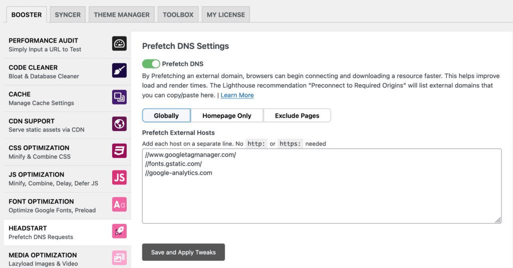Viewport: 513px width, 268px height.
Task: Open Code Cleaner section title
Action: [x=33, y=67]
